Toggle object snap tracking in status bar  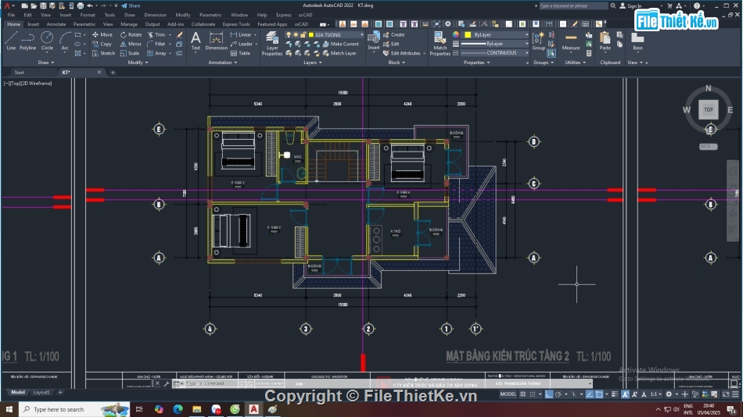point(589,394)
